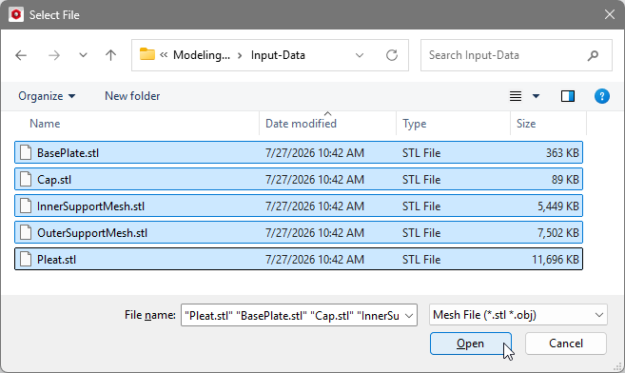Screen dimensions: 625x373
Task: Expand the address bar history dropdown
Action: (360, 55)
